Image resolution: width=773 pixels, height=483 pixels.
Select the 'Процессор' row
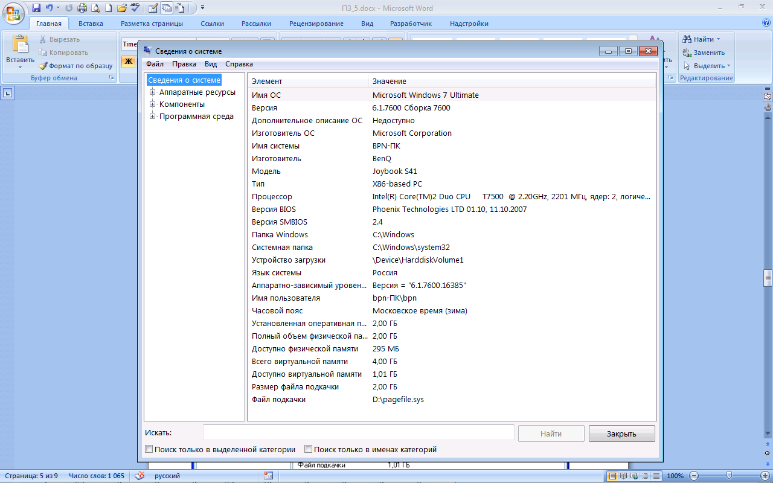(452, 196)
